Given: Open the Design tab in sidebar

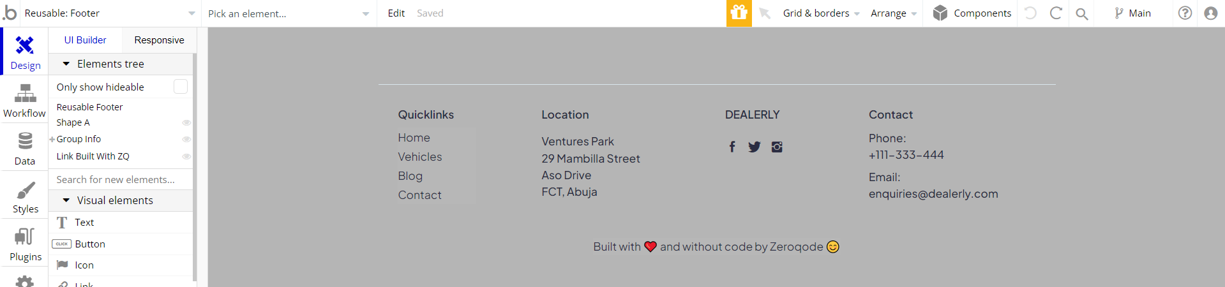Looking at the screenshot, I should click(25, 52).
